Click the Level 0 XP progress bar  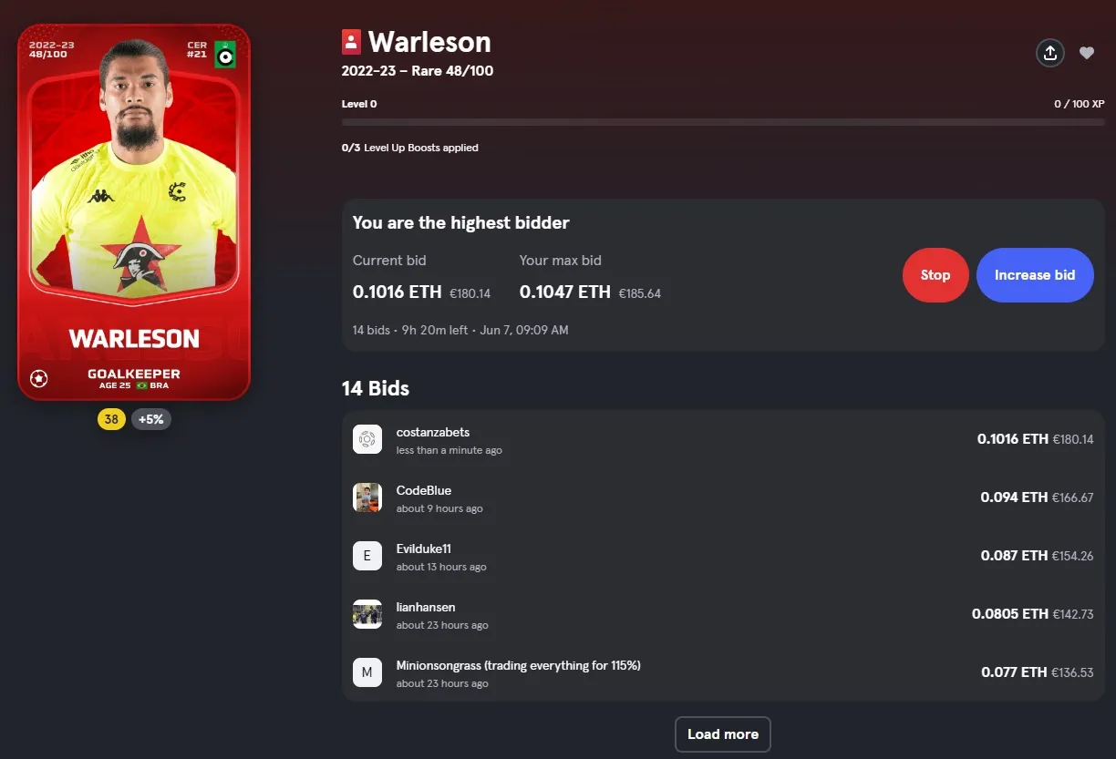pyautogui.click(x=723, y=121)
